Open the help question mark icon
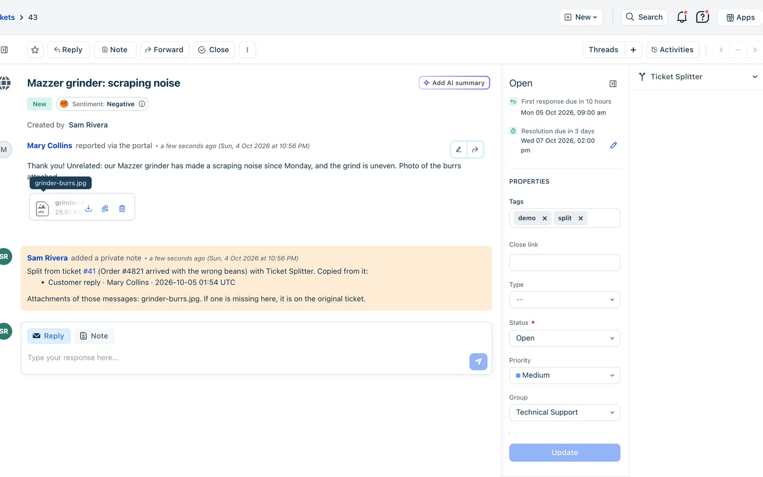 click(703, 17)
